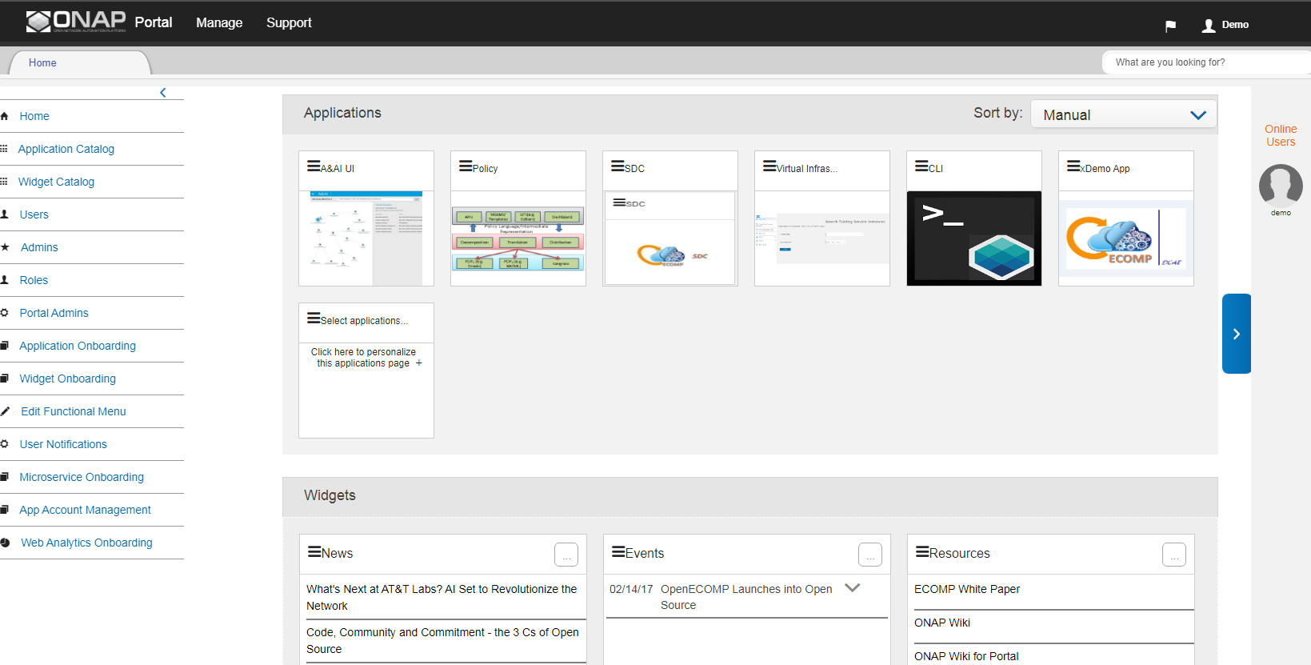The image size is (1311, 665).
Task: Open the notifications flag icon
Action: [x=1170, y=26]
